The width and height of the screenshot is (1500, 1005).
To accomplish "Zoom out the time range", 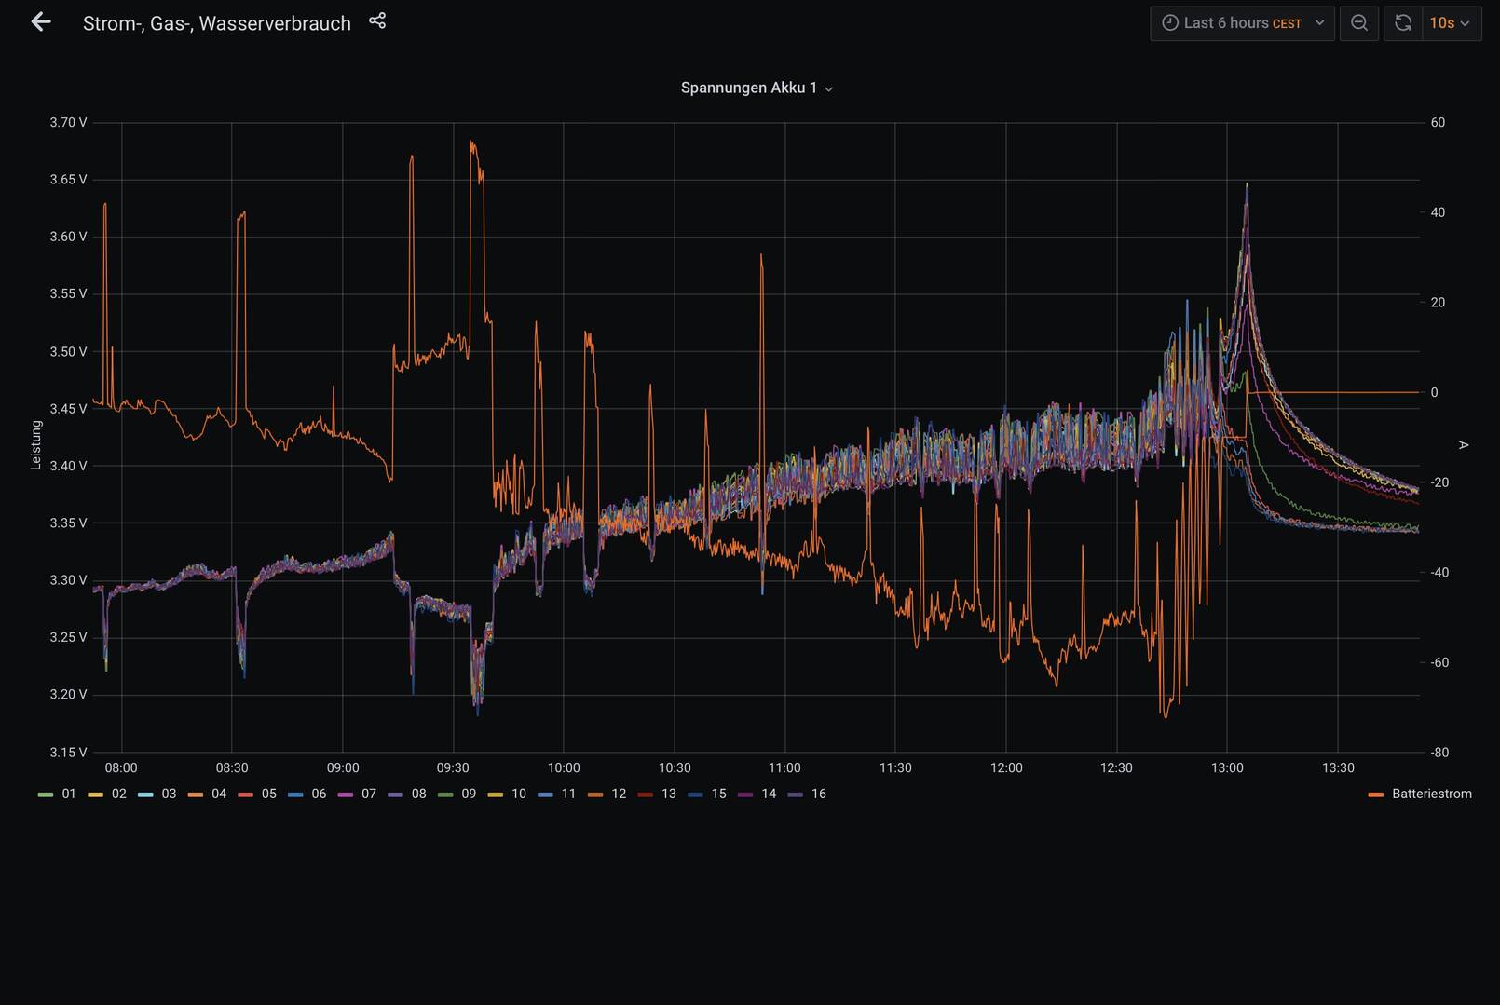I will click(x=1359, y=23).
